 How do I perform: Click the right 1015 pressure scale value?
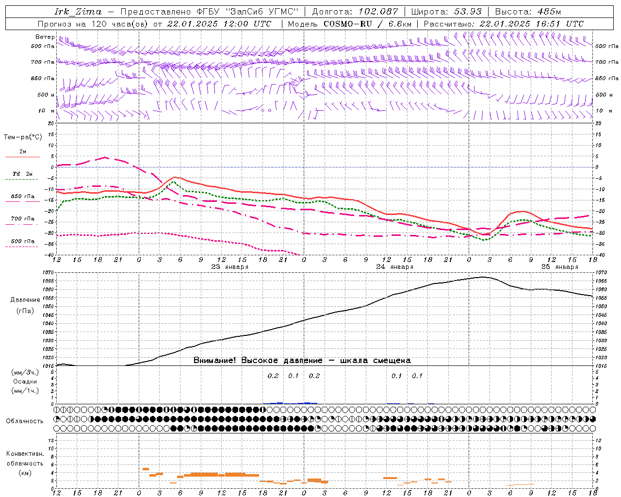click(x=601, y=366)
